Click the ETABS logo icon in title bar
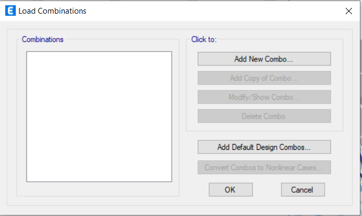This screenshot has height=216, width=362. coord(11,11)
